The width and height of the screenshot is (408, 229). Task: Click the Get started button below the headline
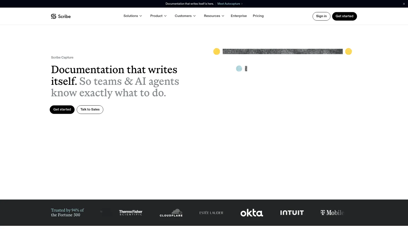click(62, 109)
